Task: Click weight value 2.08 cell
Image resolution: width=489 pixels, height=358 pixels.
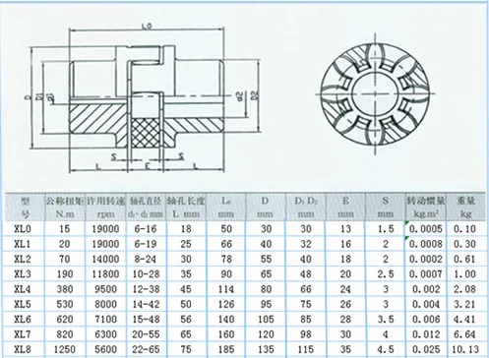Action: (464, 289)
